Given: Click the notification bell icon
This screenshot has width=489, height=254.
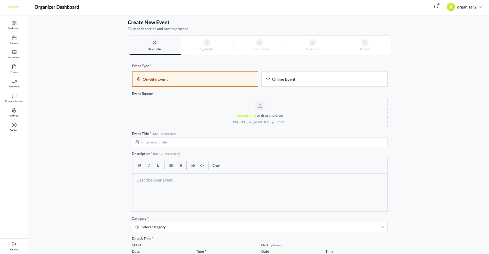Looking at the screenshot, I should point(436,7).
